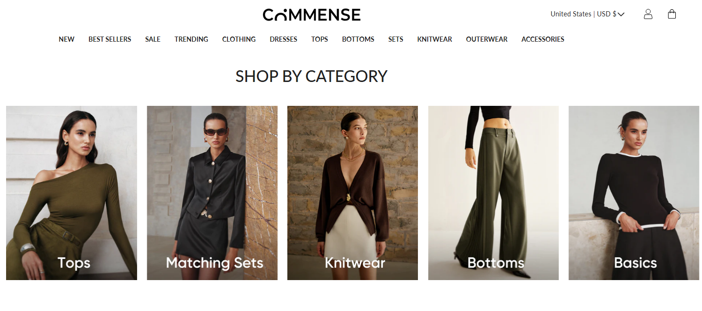Open the SALE menu

pyautogui.click(x=153, y=39)
